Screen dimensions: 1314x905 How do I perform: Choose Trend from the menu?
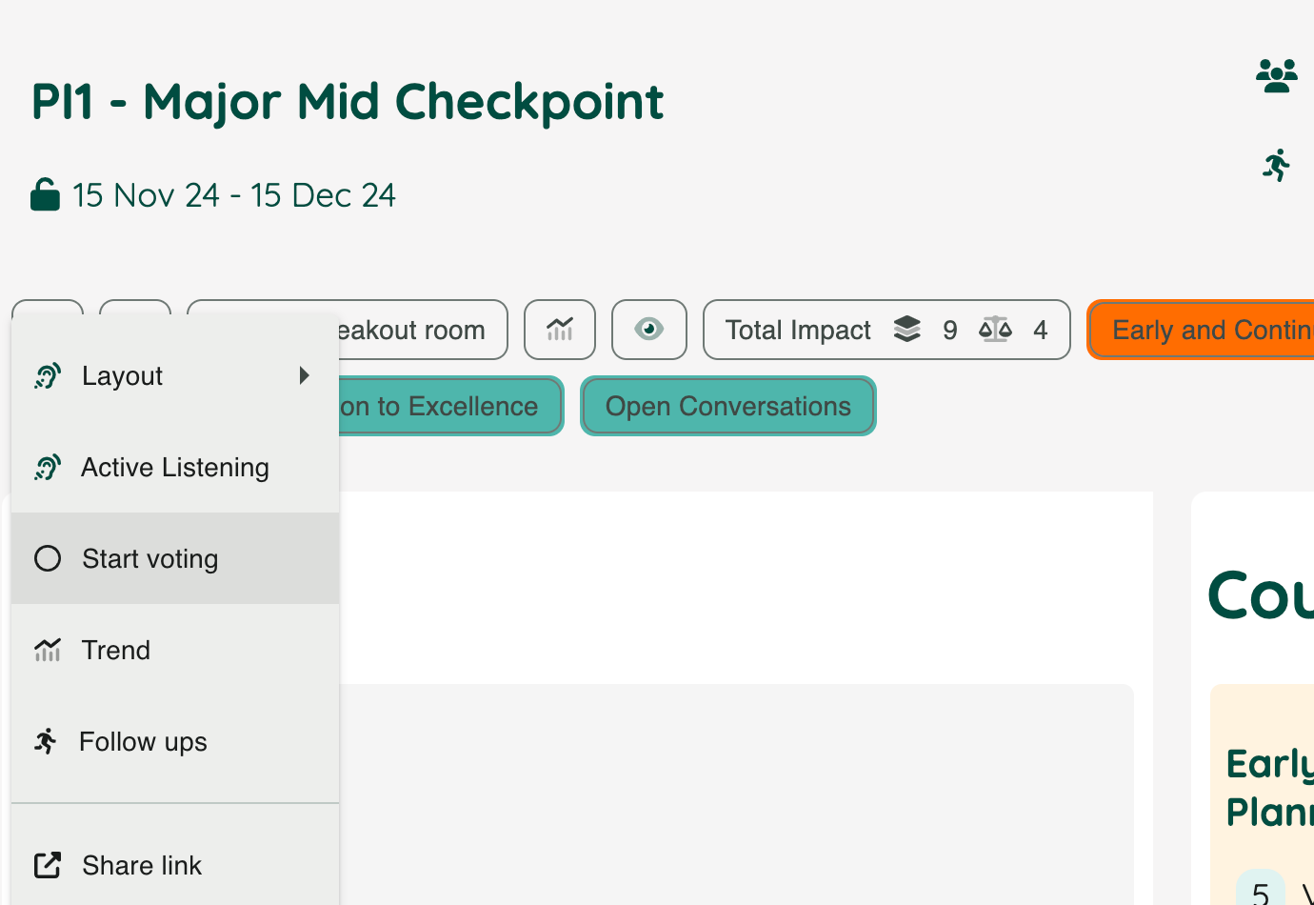[175, 650]
